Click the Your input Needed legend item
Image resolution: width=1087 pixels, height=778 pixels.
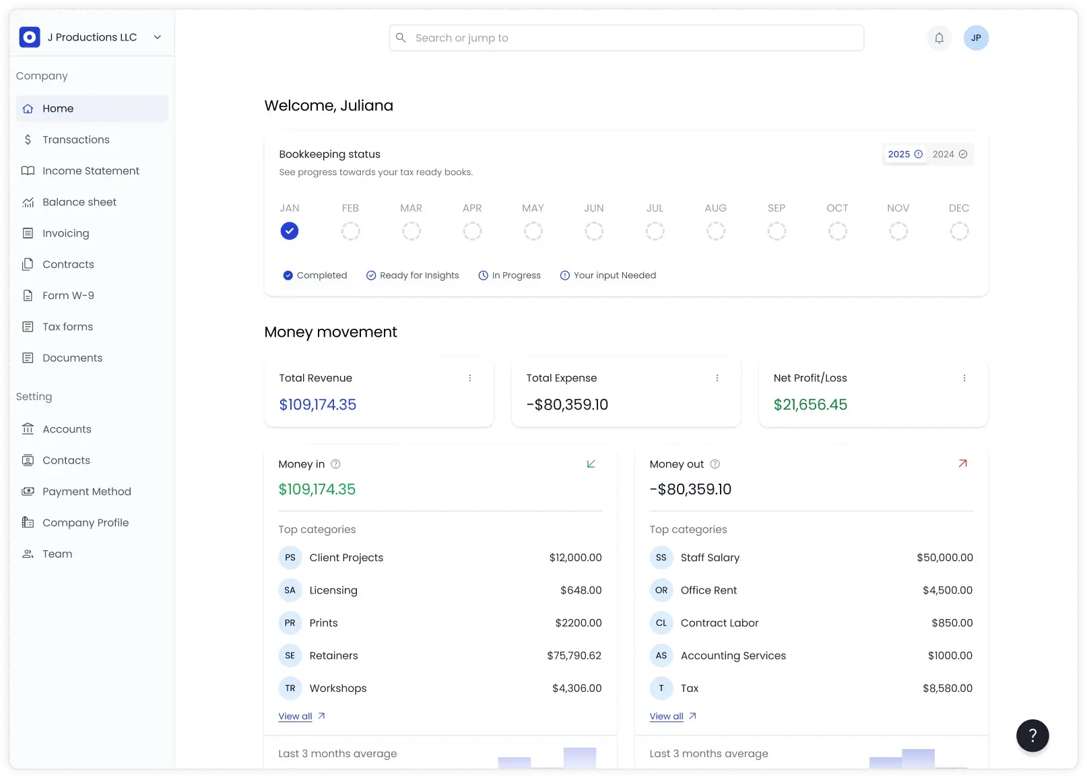click(608, 275)
